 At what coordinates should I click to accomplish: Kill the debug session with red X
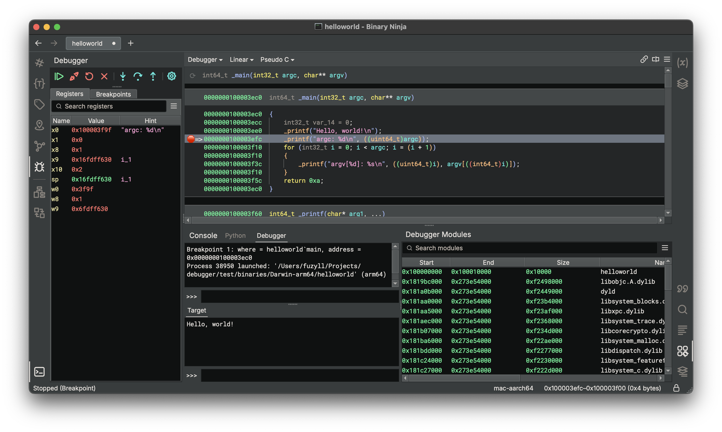coord(104,76)
